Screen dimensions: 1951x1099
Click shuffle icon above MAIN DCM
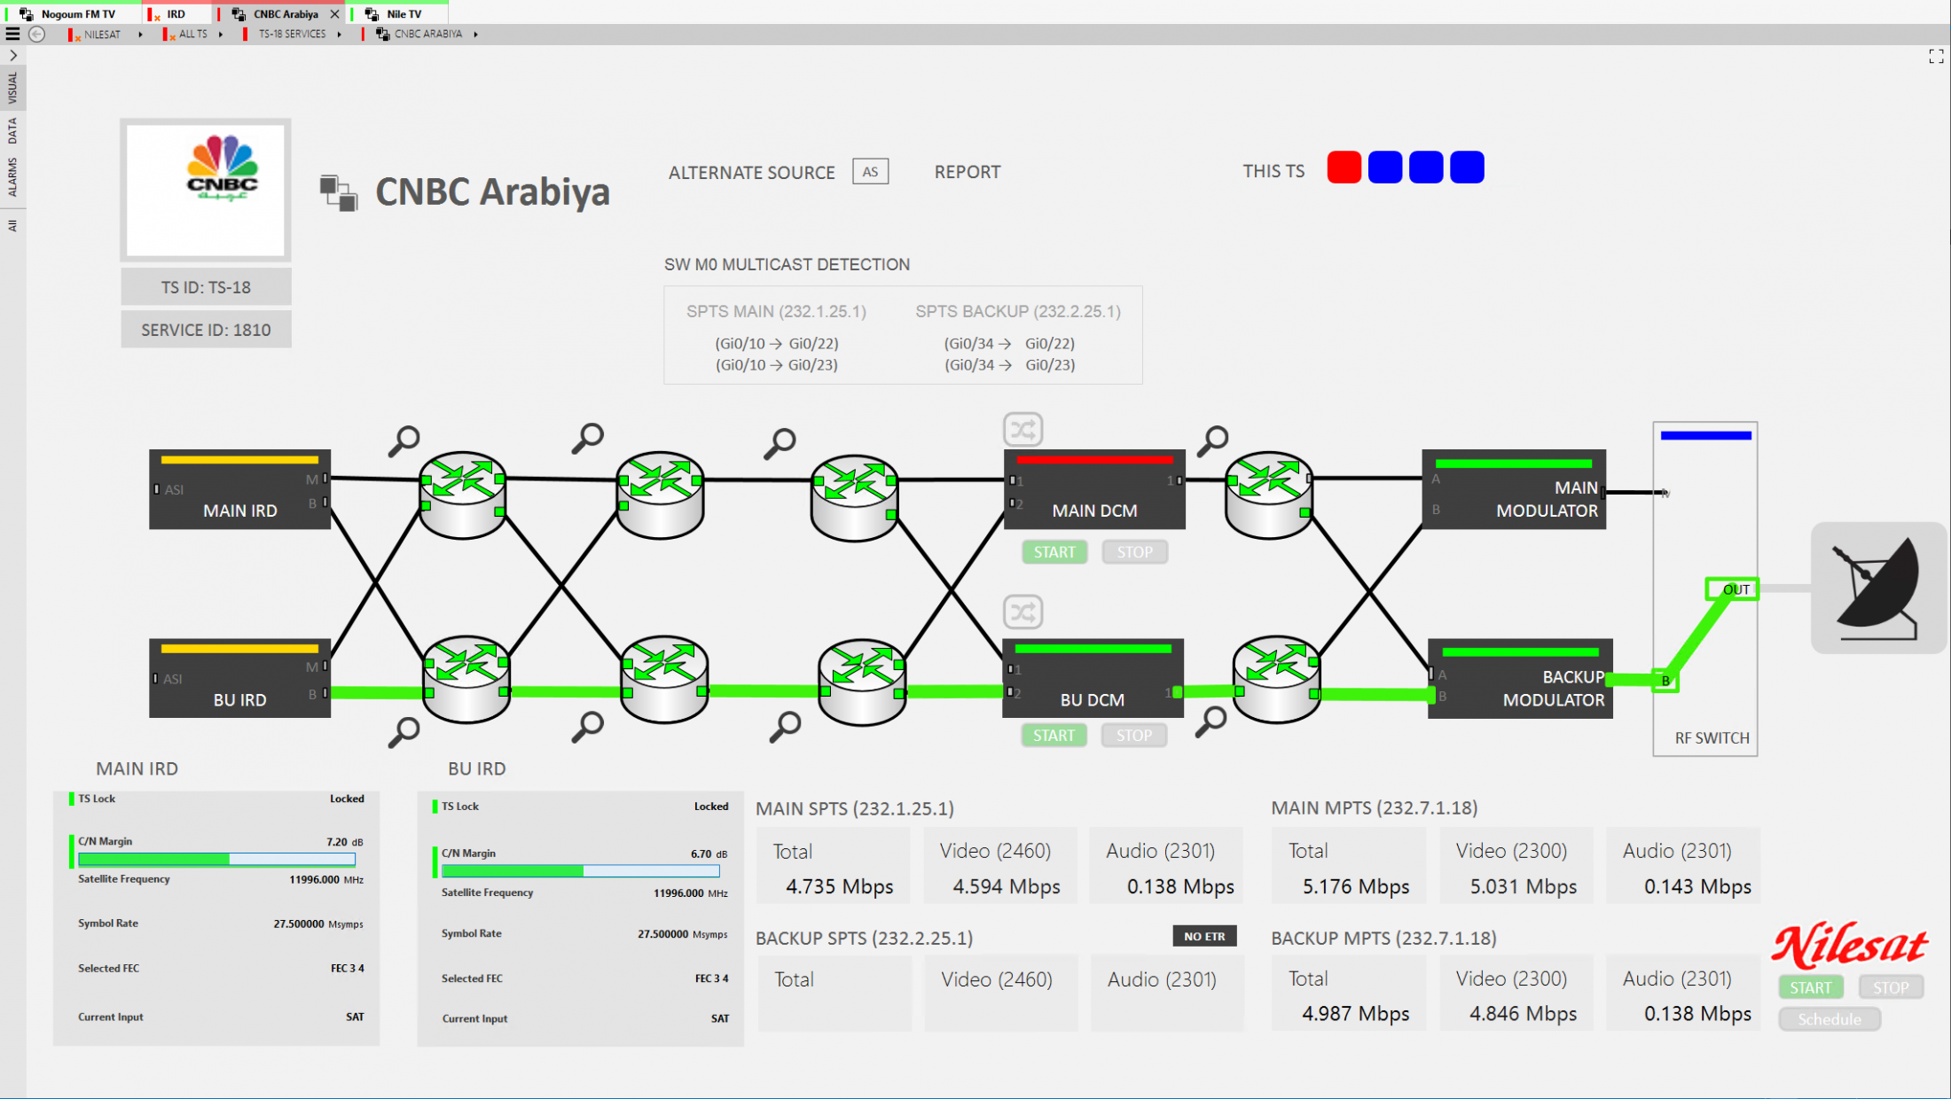[x=1023, y=430]
